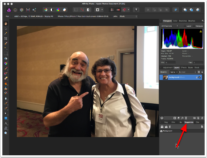207x158 pixels.
Task: Switch to the Liquify Persona icon
Action: click(16, 10)
